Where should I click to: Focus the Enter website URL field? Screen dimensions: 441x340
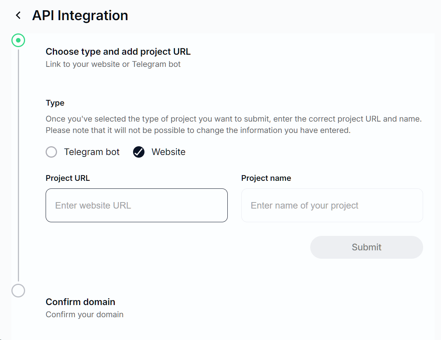(x=136, y=206)
